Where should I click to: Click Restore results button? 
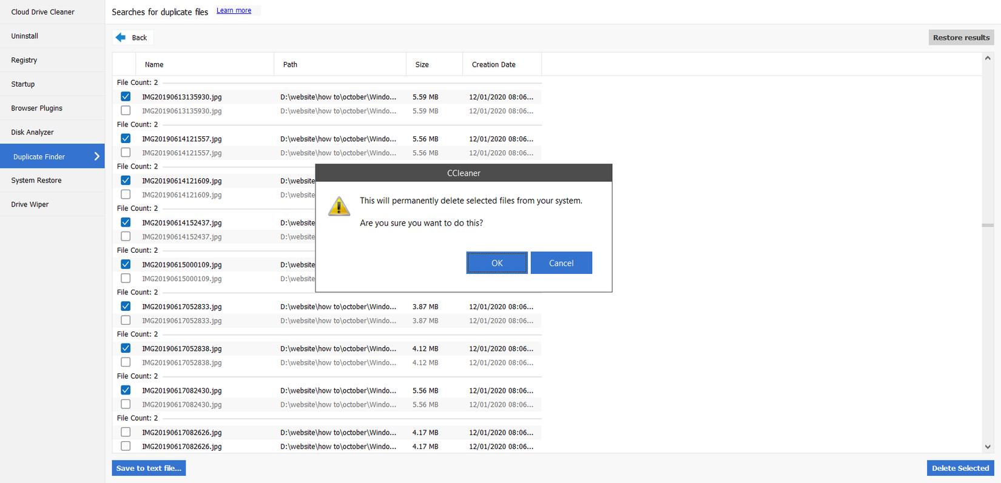(x=961, y=38)
